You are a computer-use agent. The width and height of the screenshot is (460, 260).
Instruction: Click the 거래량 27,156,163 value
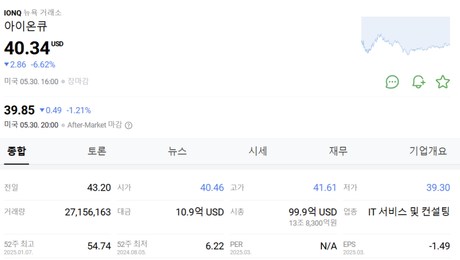coord(87,212)
